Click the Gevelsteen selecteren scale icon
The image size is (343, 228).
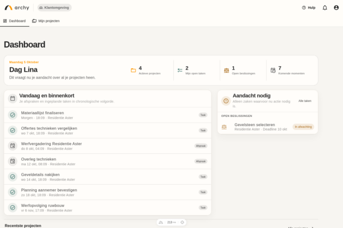point(224,127)
